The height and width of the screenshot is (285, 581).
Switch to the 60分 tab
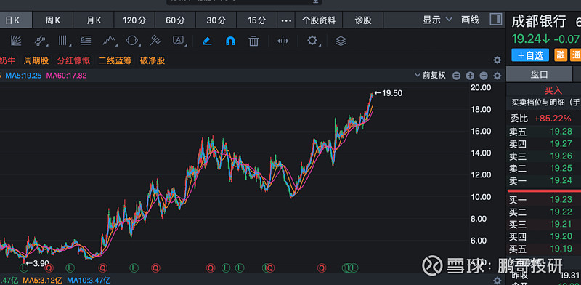[175, 20]
